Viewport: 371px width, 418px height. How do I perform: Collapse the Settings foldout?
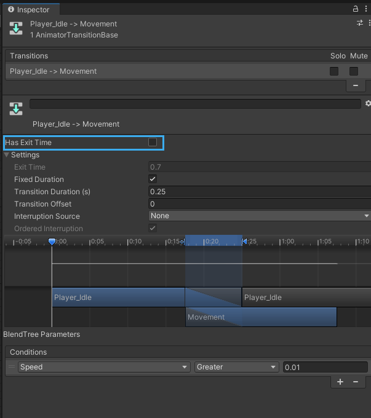tap(7, 155)
